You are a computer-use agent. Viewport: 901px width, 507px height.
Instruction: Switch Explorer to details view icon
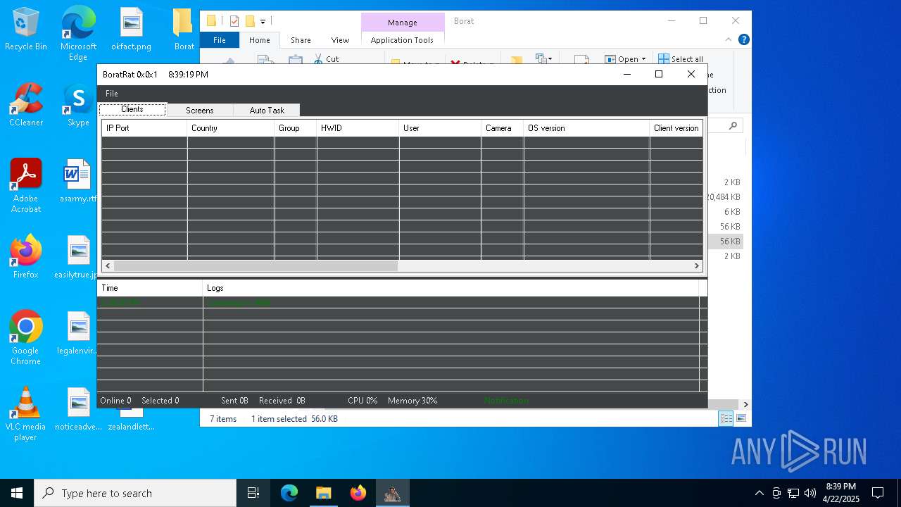pyautogui.click(x=726, y=418)
